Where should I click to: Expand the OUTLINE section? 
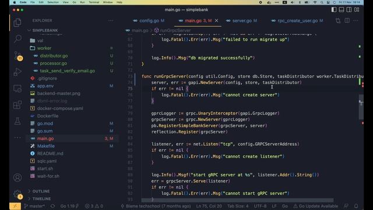coord(41,191)
